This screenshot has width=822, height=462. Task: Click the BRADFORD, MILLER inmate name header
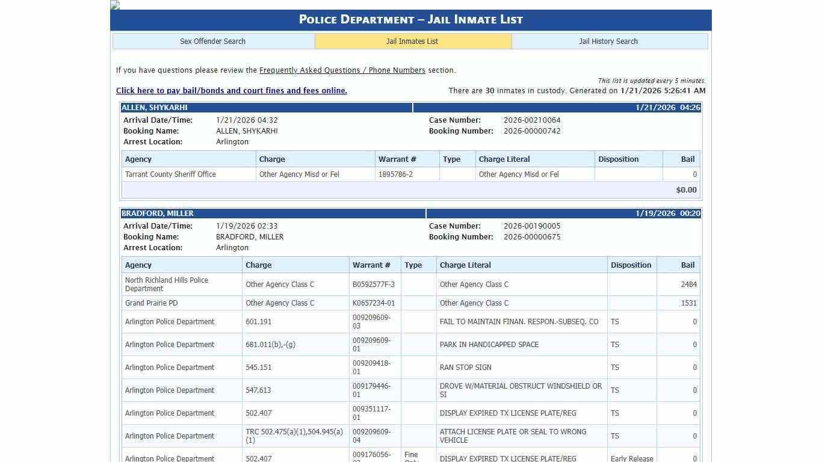tap(158, 214)
